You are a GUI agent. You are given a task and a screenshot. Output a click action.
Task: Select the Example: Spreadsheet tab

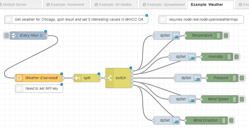tap(163, 5)
